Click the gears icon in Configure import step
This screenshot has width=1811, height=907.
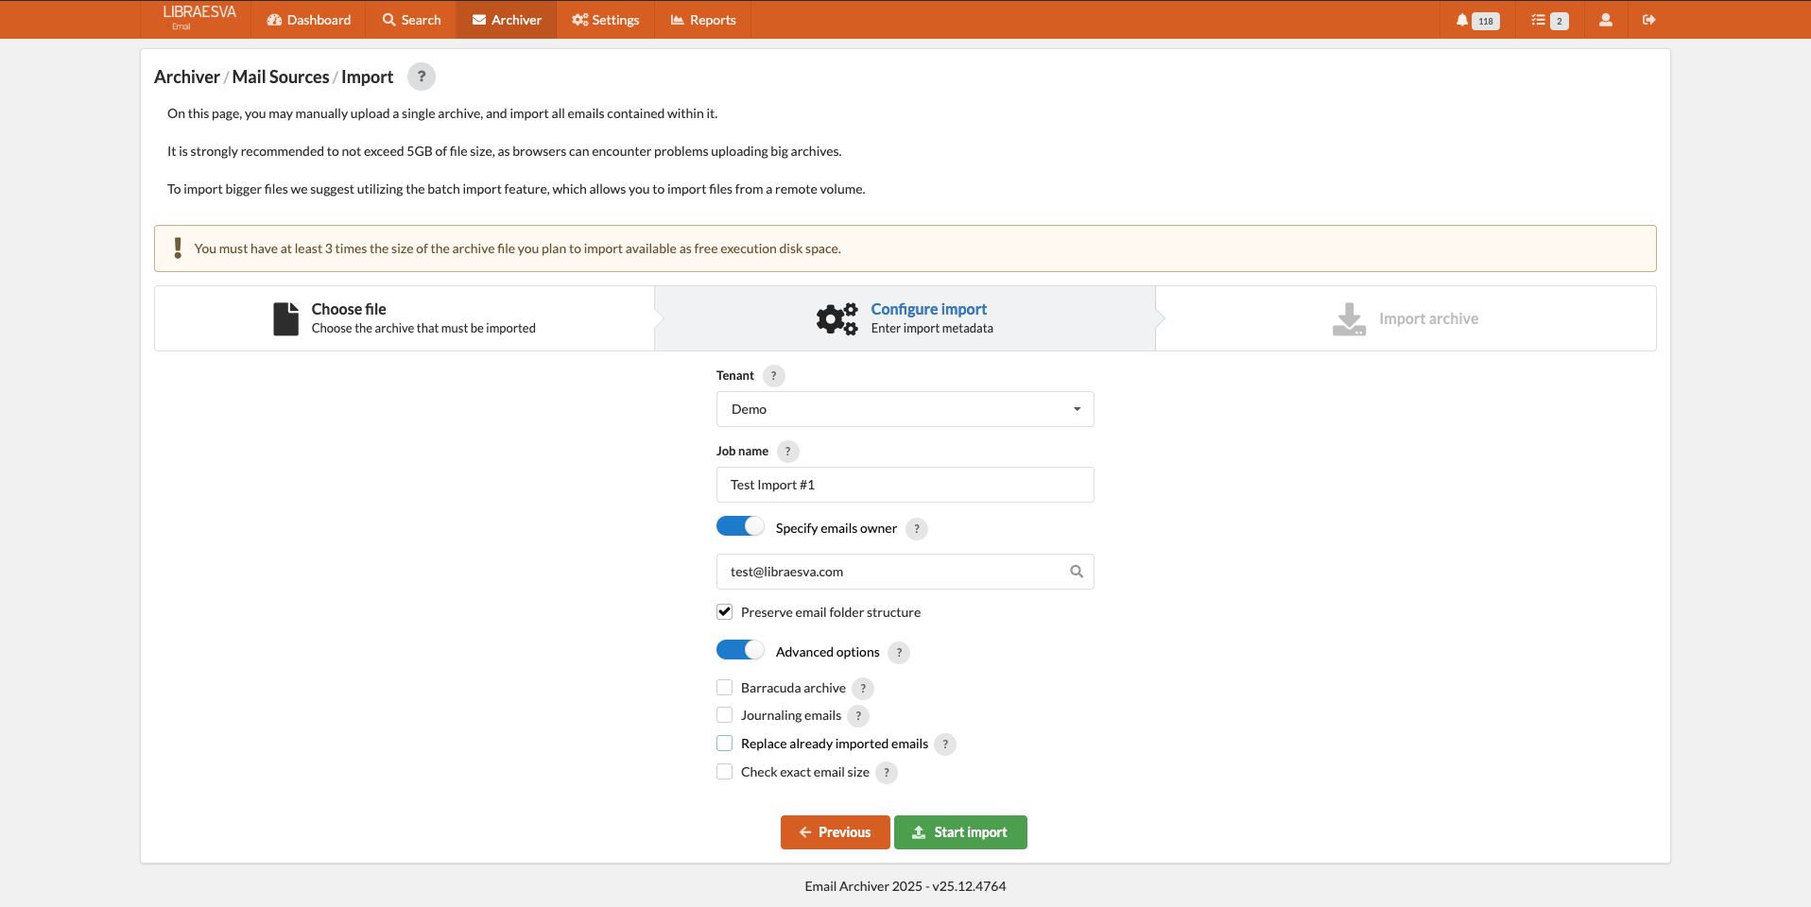click(837, 319)
